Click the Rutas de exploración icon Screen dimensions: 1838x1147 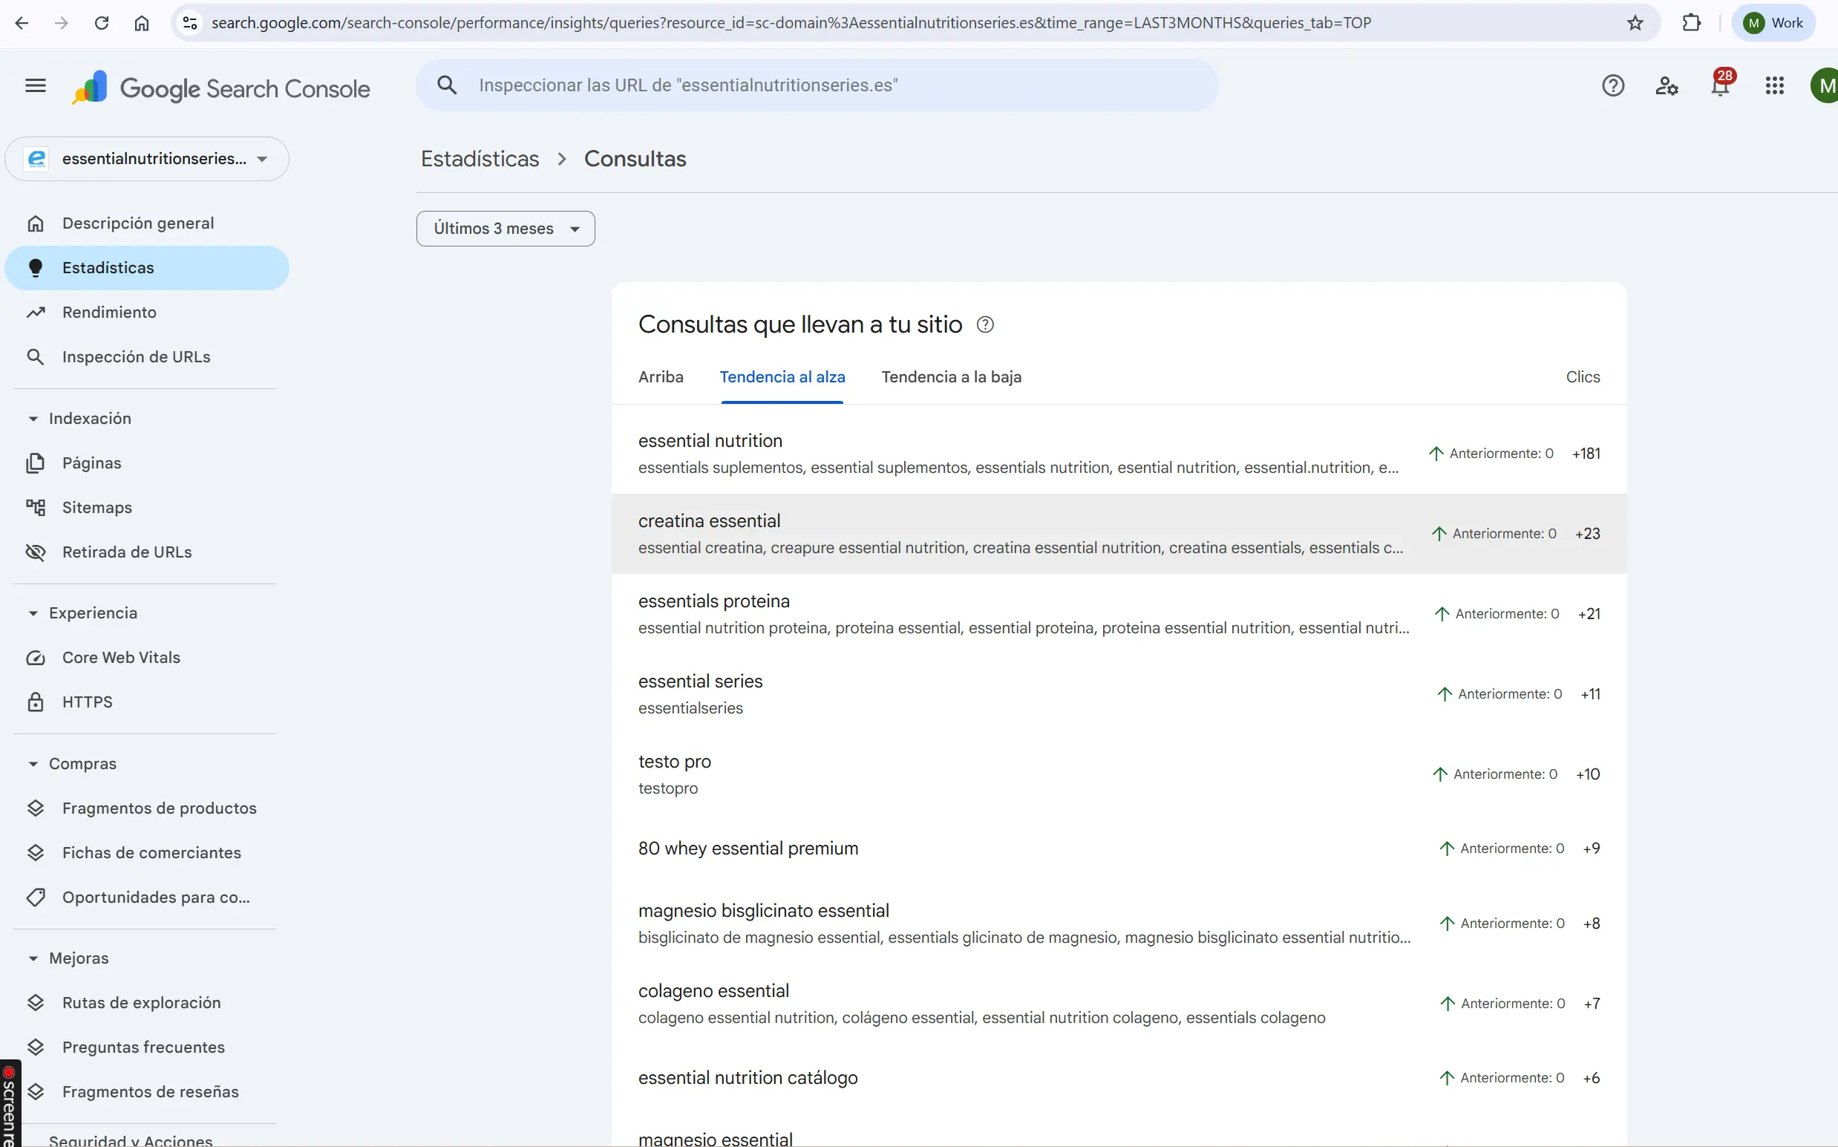(36, 1003)
